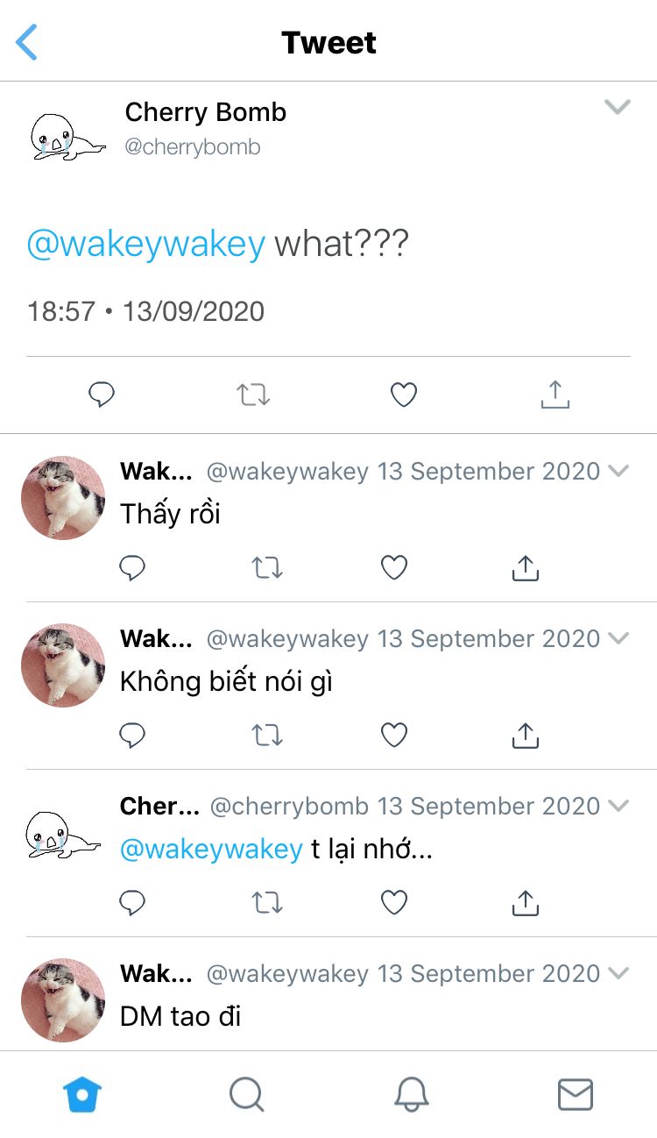Retweet the main "what???" tweet
The height and width of the screenshot is (1138, 657).
[x=254, y=395]
